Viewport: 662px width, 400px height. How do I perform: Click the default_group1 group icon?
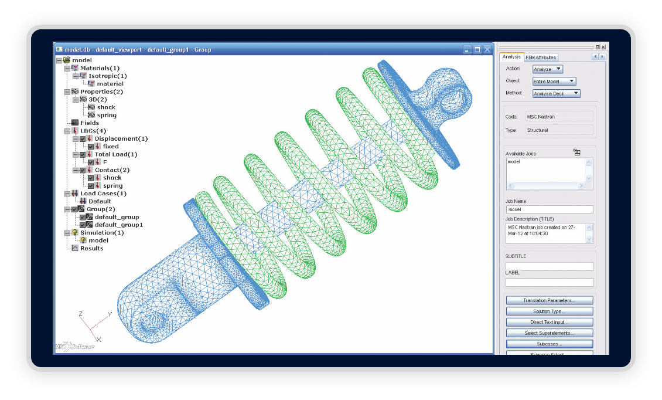tap(90, 225)
